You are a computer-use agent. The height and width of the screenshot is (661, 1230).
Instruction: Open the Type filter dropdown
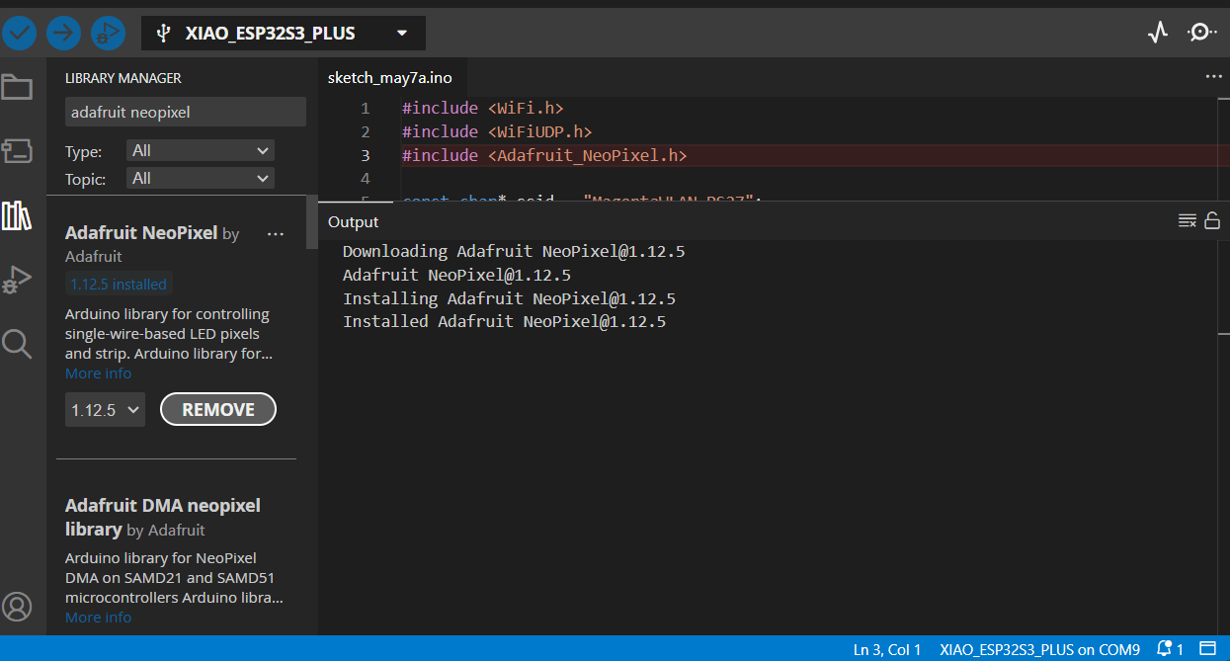pyautogui.click(x=200, y=149)
